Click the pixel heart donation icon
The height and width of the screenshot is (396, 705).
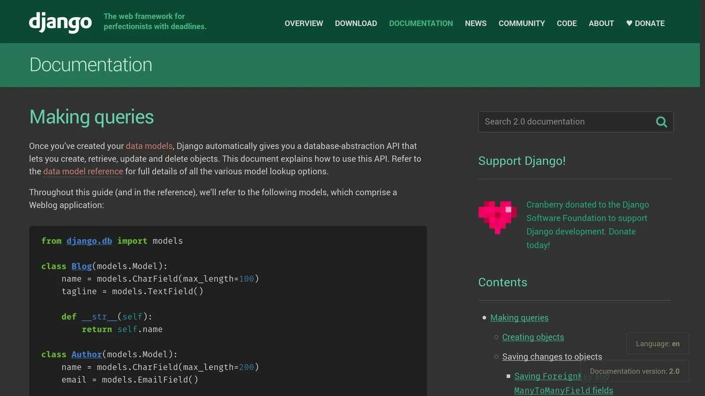(x=497, y=217)
